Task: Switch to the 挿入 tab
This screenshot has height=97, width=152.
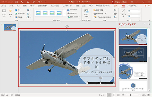Action: click(x=18, y=6)
